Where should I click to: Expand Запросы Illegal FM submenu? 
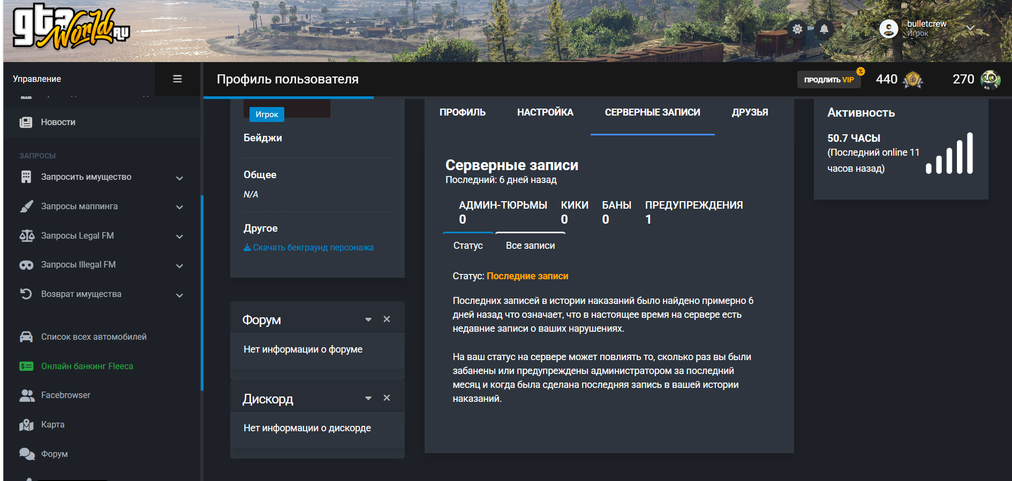[179, 266]
